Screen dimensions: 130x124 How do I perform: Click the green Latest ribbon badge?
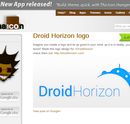point(125,37)
